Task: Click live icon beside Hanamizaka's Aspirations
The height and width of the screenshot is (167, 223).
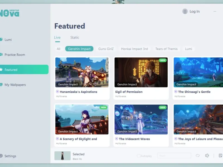Action: click(x=57, y=92)
